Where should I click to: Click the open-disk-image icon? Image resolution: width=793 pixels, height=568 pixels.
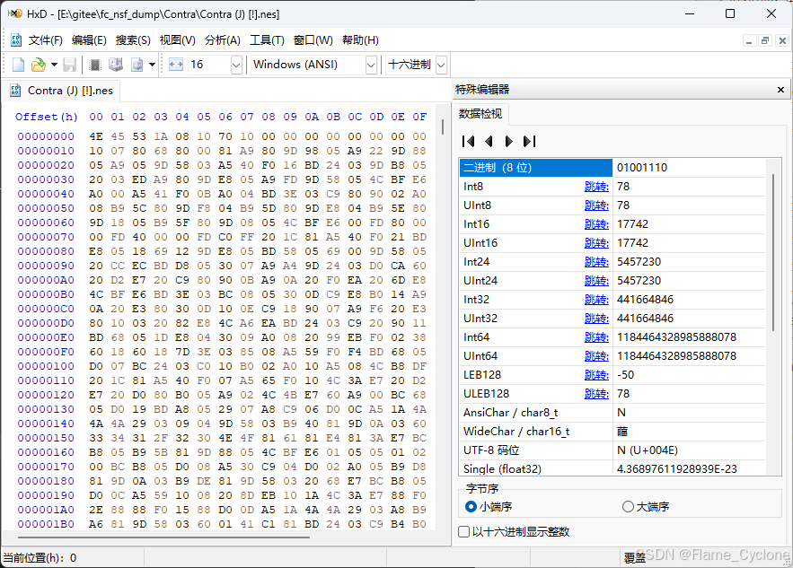[137, 65]
